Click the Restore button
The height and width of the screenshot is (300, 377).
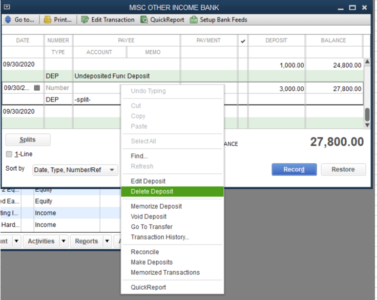tap(343, 170)
